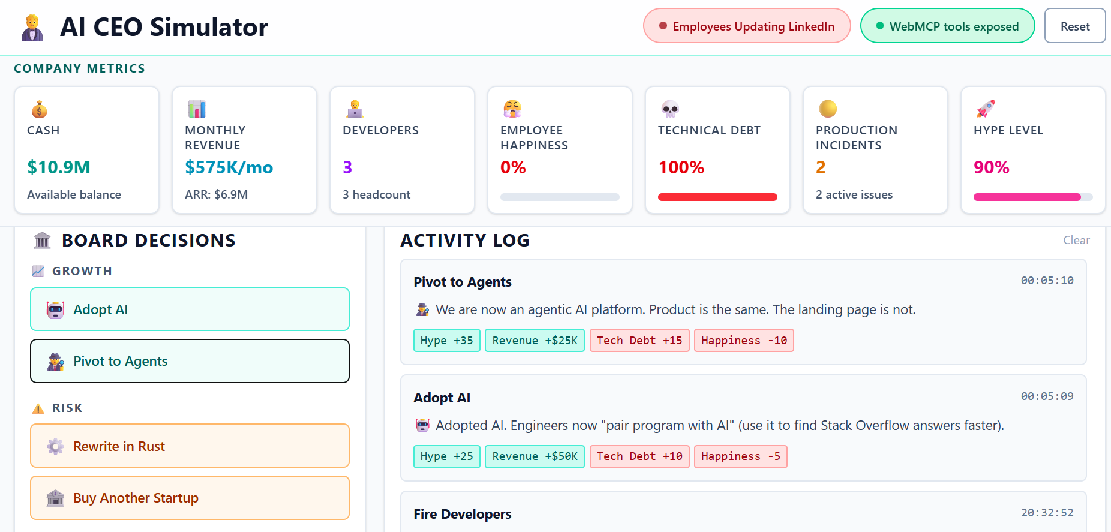Click the green dot in WebMCP tools badge
1111x532 pixels.
click(880, 26)
